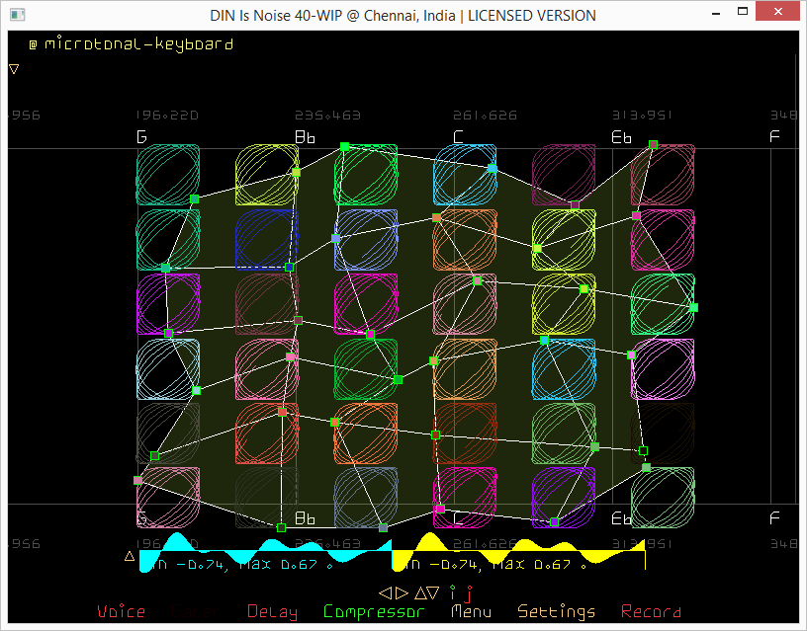Click the right arrow scroll icon

[401, 592]
